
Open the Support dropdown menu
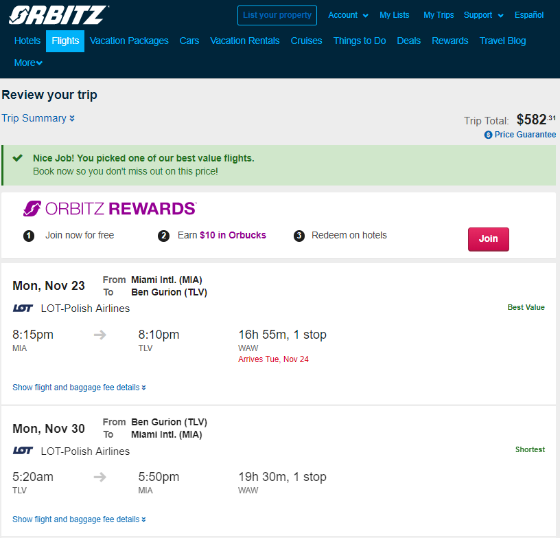[x=484, y=15]
